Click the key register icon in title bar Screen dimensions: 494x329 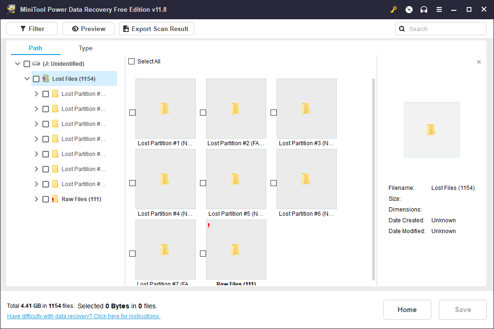(x=393, y=9)
